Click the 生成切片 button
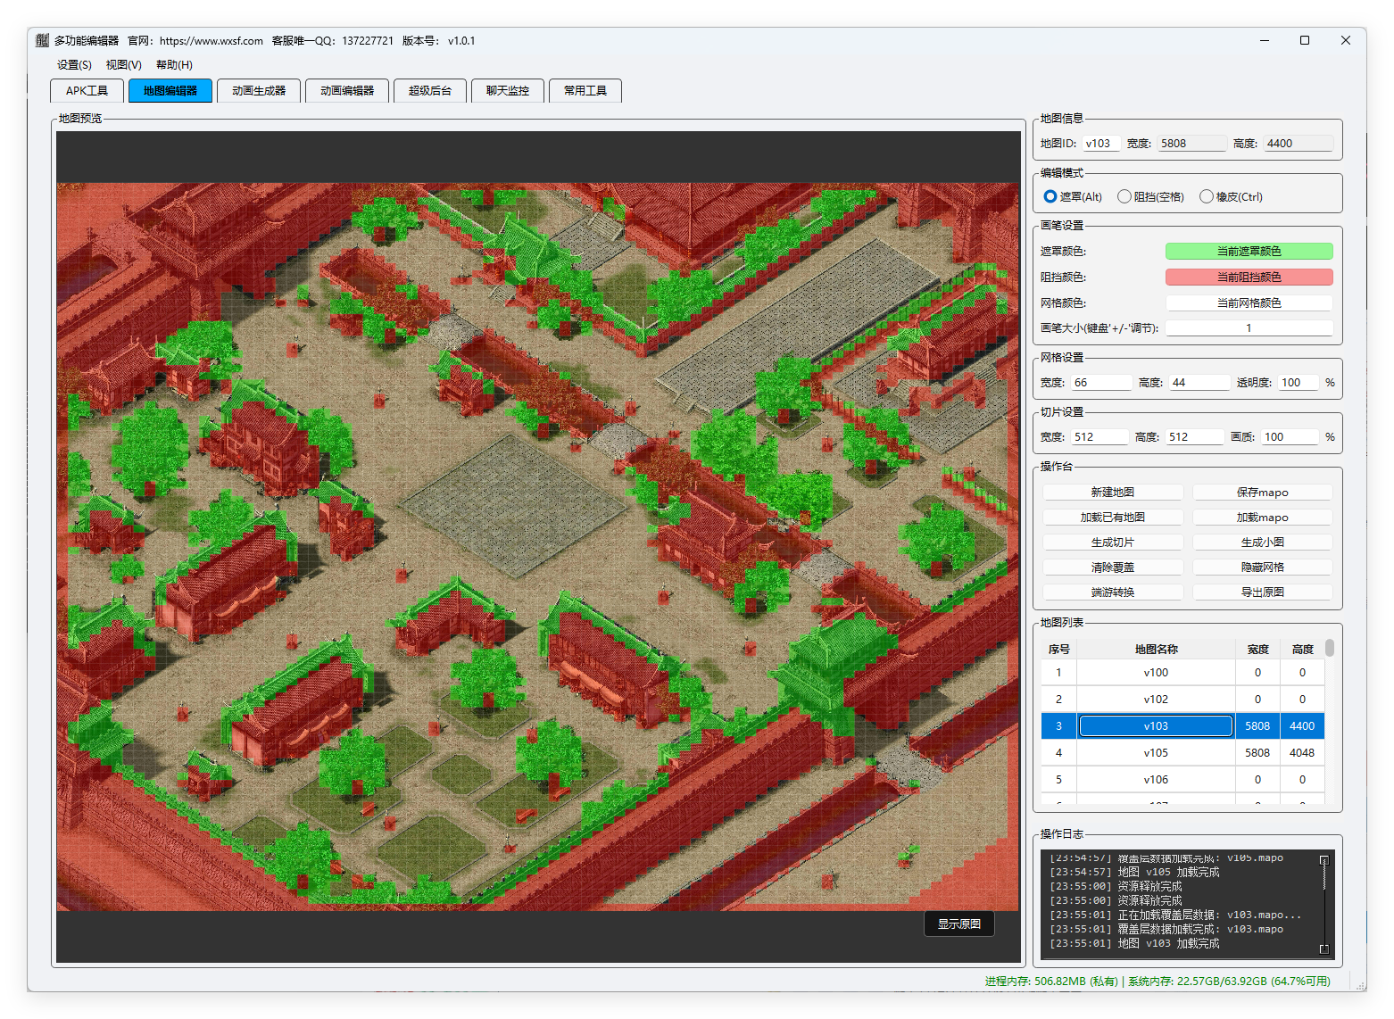The image size is (1394, 1019). [x=1112, y=543]
